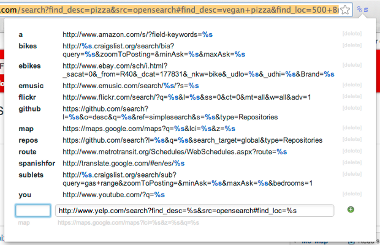Image resolution: width=380 pixels, height=245 pixels.
Task: Click the flickr.com search URL
Action: [186, 97]
